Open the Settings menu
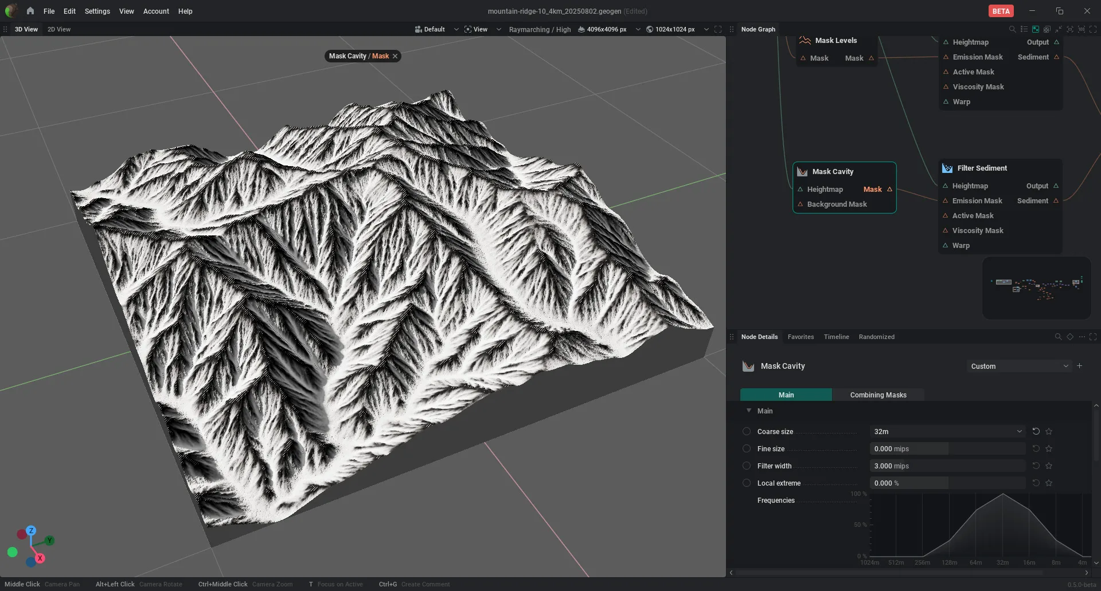Image resolution: width=1101 pixels, height=591 pixels. (97, 11)
